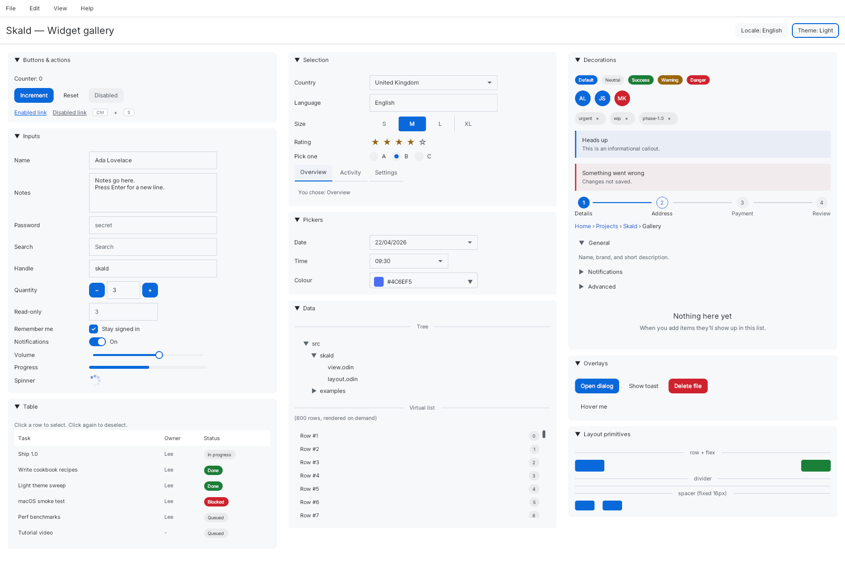
Task: Click the JS avatar
Action: click(x=602, y=98)
